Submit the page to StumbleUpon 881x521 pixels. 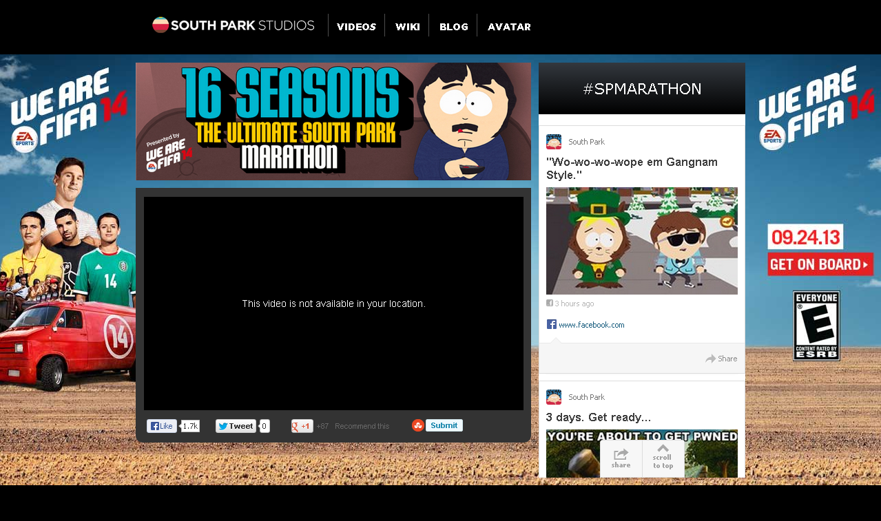[444, 425]
